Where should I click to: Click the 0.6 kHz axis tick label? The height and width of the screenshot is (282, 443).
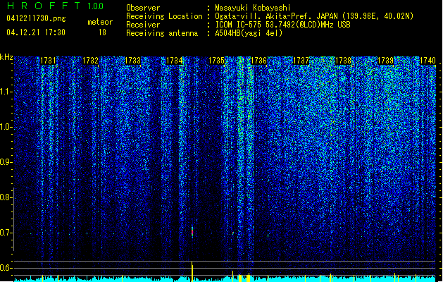coord(6,268)
